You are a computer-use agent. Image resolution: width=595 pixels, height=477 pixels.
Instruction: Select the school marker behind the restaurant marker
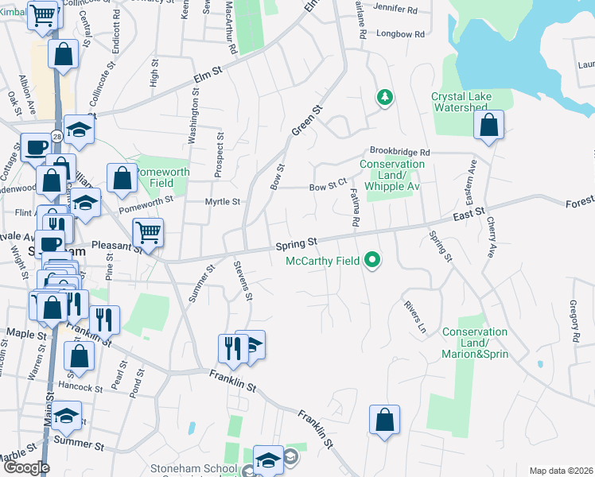click(x=256, y=345)
